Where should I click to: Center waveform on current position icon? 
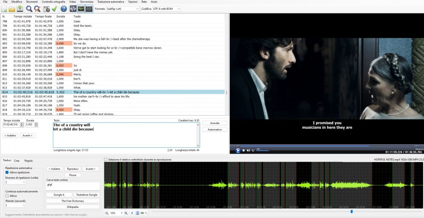coord(137,213)
